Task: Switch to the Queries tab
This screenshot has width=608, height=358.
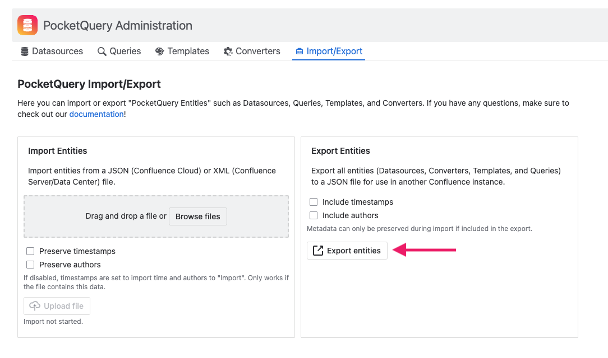Action: (x=119, y=51)
